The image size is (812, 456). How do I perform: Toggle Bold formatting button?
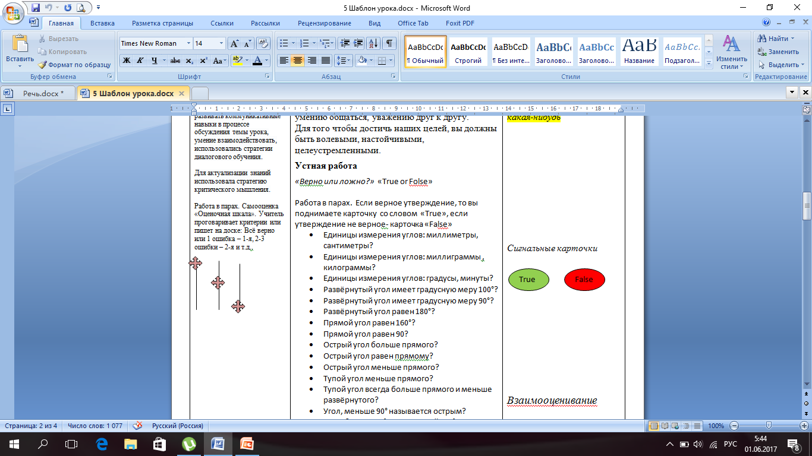[x=126, y=61]
